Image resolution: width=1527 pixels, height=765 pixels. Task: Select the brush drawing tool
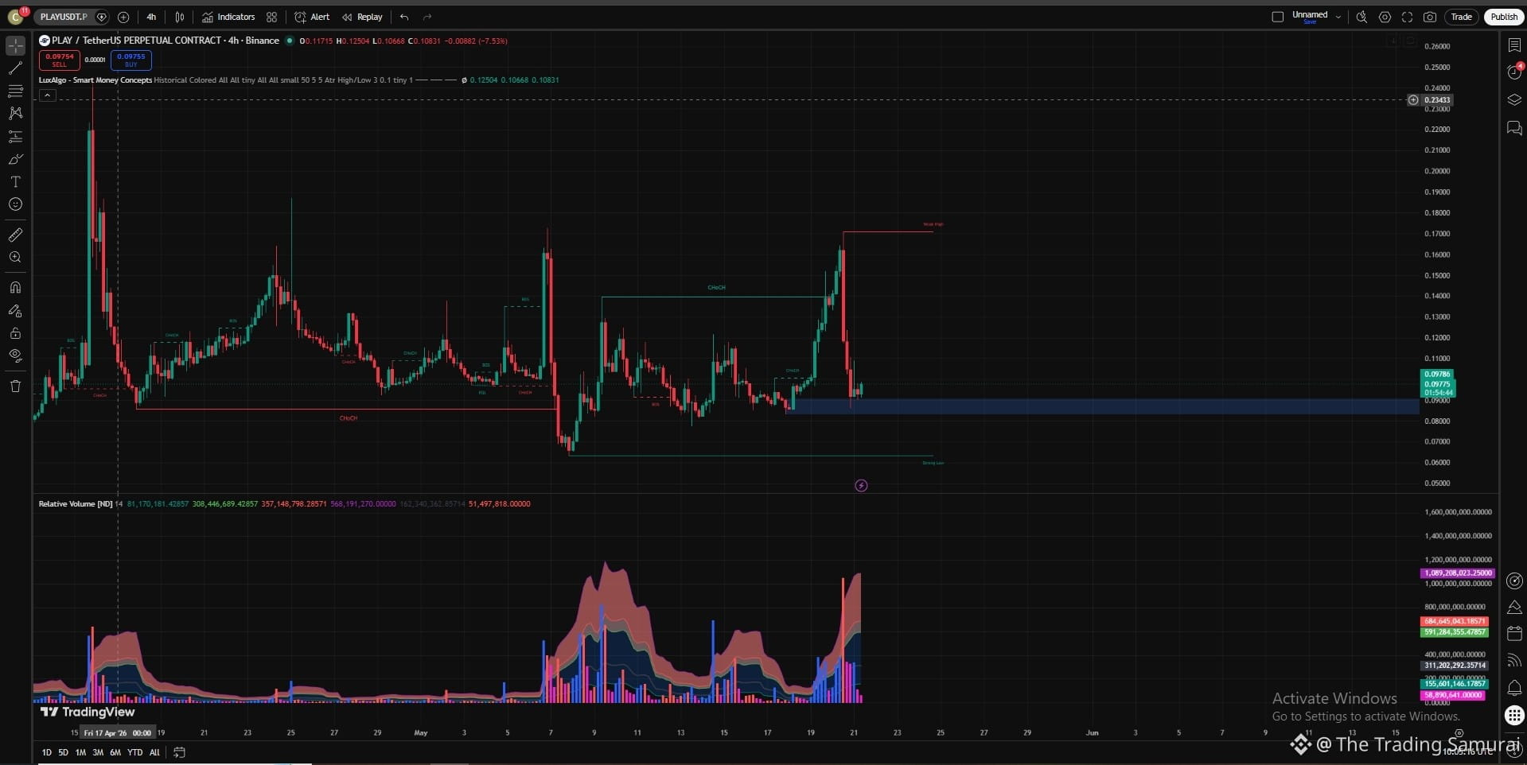(x=15, y=159)
